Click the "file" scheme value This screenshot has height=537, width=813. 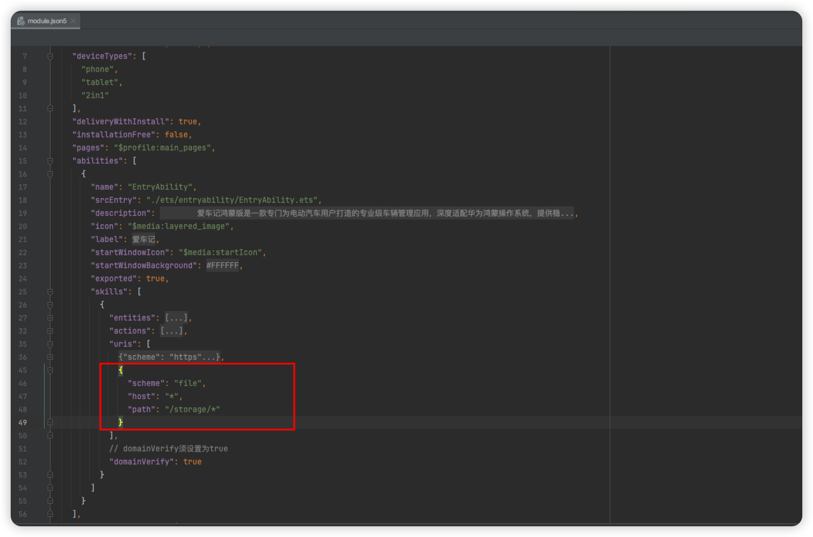188,383
